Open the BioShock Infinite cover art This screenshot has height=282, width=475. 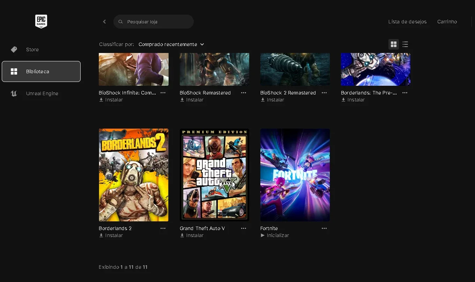tap(134, 69)
